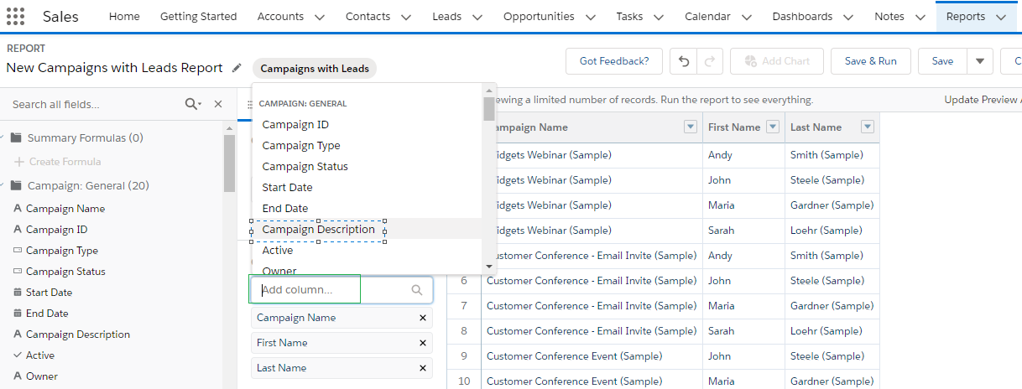Expand the Save button dropdown arrow
Image resolution: width=1022 pixels, height=389 pixels.
point(980,61)
